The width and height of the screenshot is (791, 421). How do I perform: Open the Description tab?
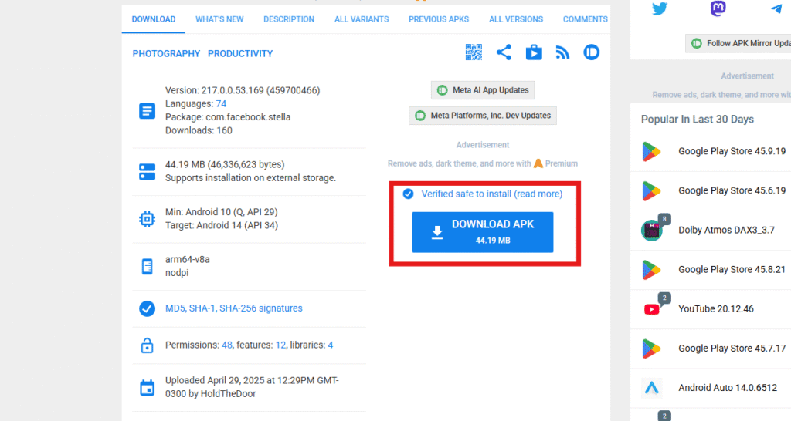289,19
